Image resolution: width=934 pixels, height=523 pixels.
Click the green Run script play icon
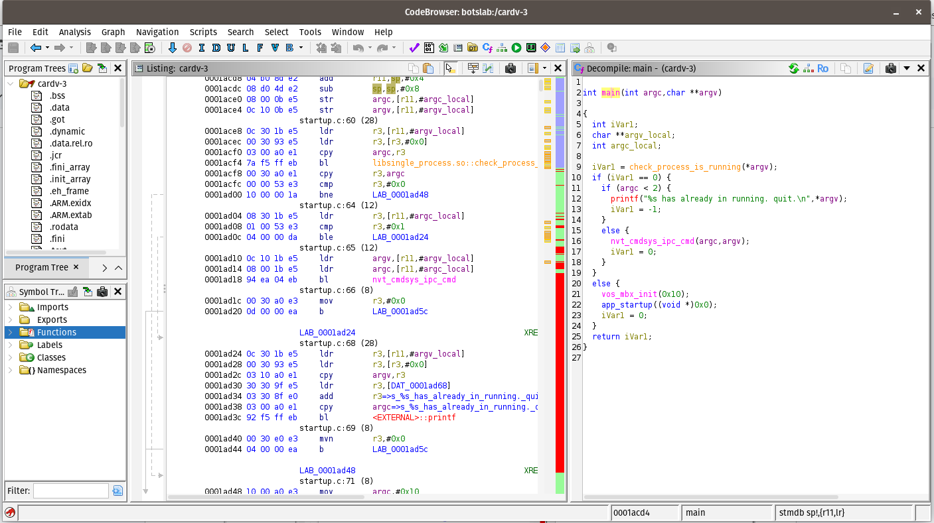pyautogui.click(x=516, y=48)
